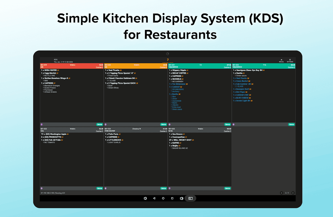Tap the Sauvignon Blanc Oys Bay Btl item
Image resolution: width=333 pixels, height=217 pixels.
pyautogui.click(x=249, y=70)
